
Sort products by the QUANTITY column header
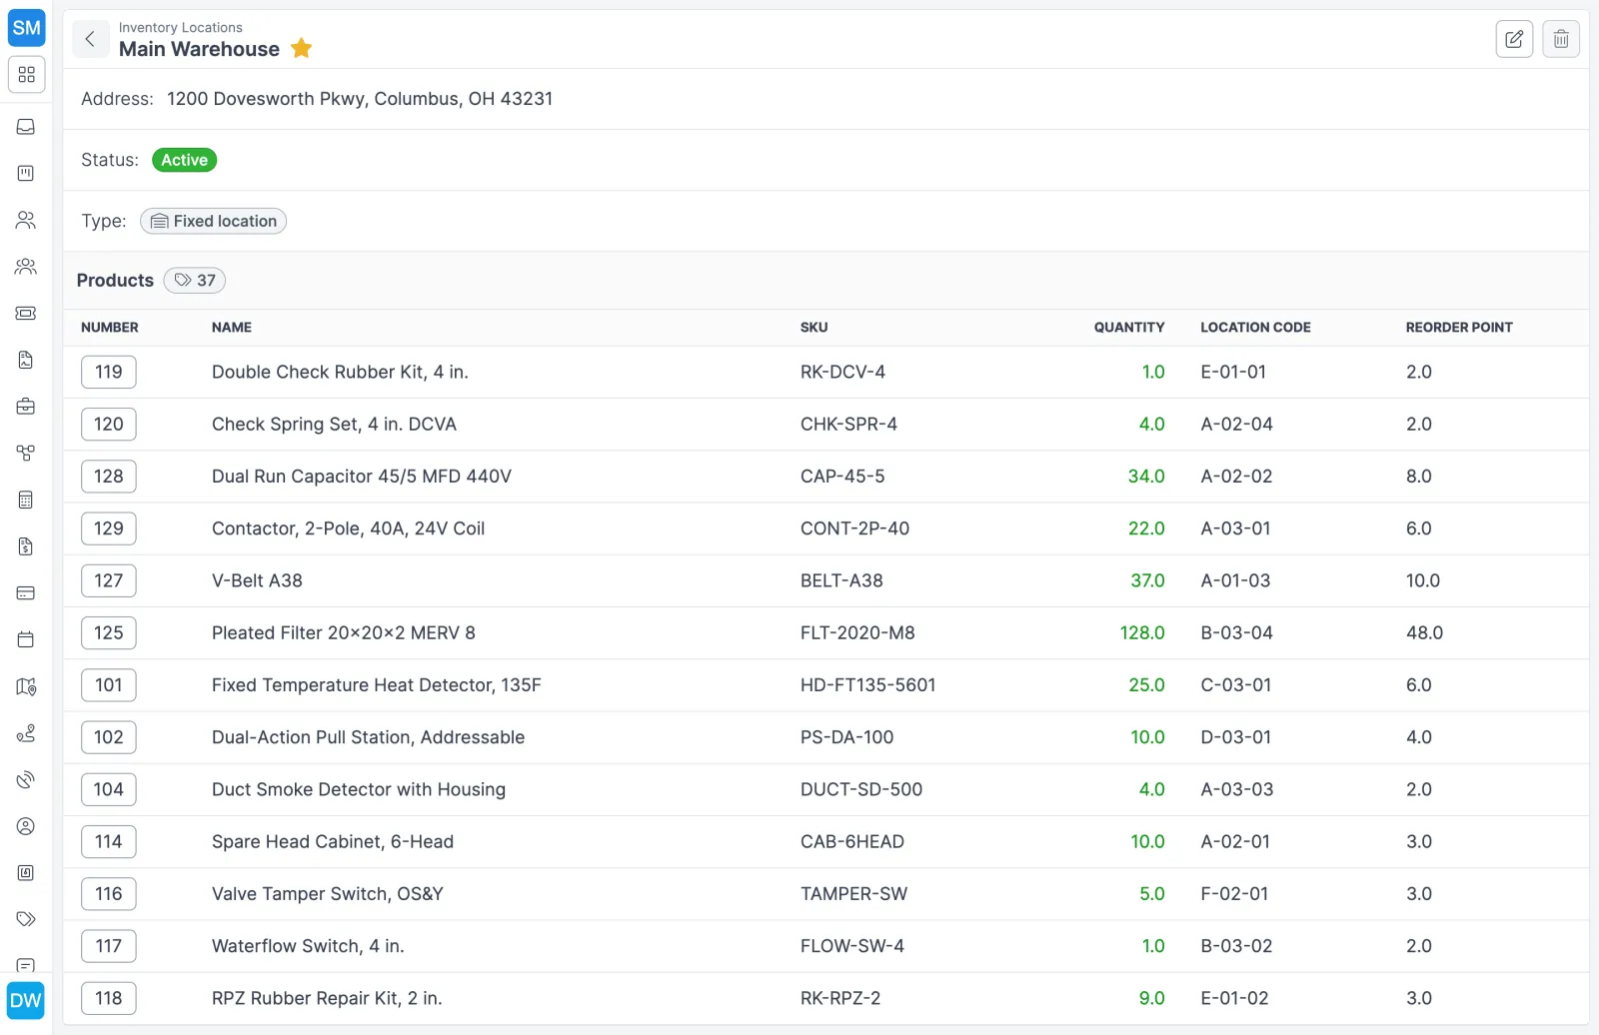(1129, 328)
